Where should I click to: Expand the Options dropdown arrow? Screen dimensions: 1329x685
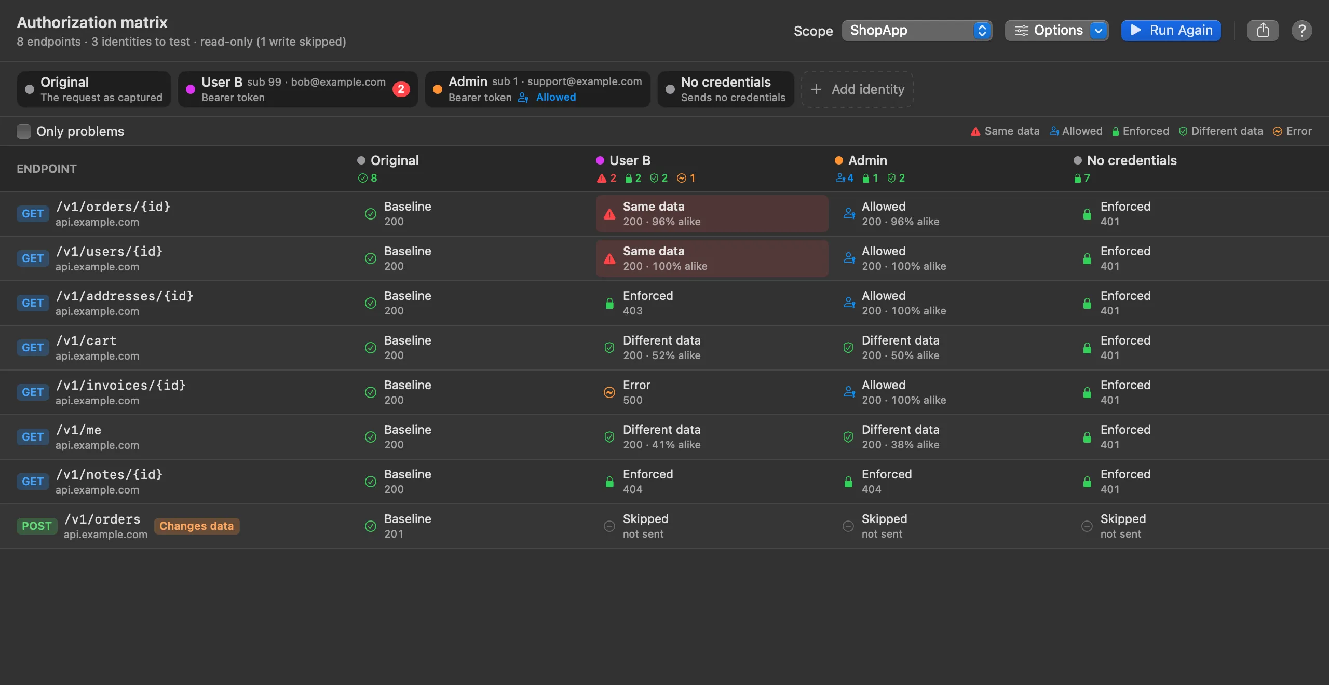[x=1099, y=31]
